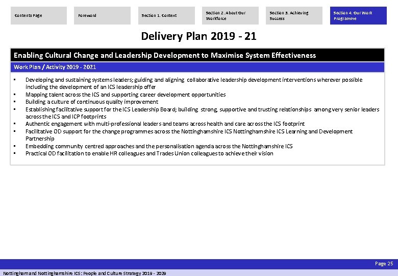398x276 pixels.
Task: Click bullet on building continuous quality improvement culture
Action: (x=92, y=102)
